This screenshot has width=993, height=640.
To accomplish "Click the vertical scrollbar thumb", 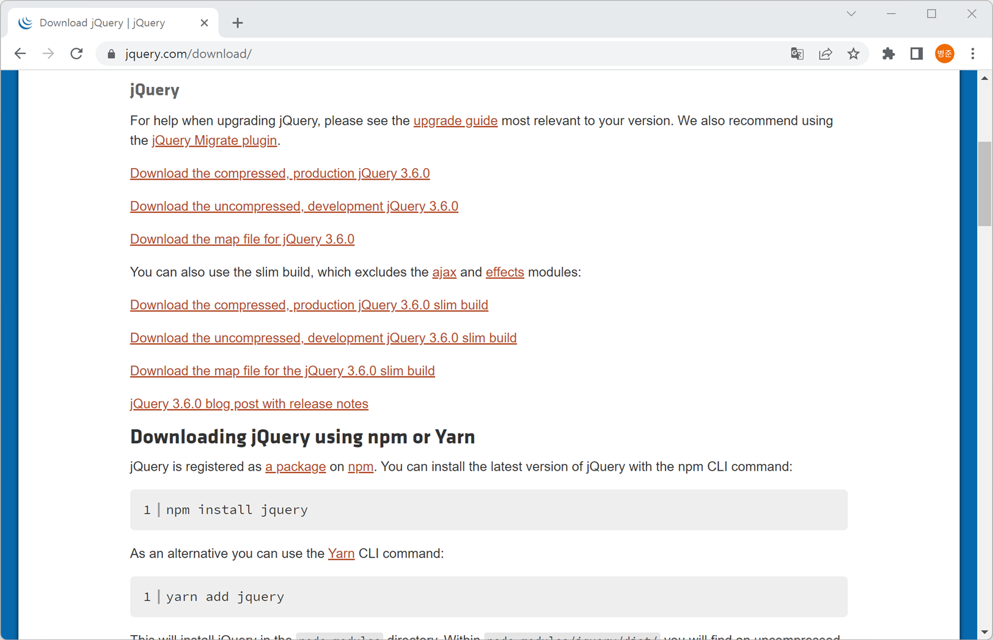I will (984, 183).
